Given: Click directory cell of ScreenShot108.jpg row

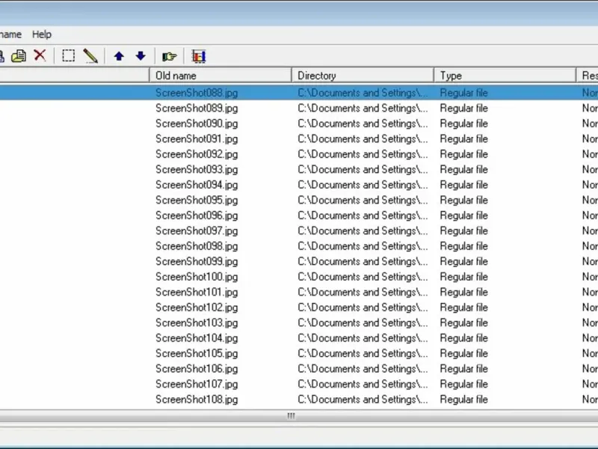Looking at the screenshot, I should click(x=363, y=400).
